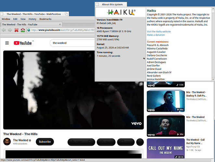The width and height of the screenshot is (215, 162).
Task: Click the 'The Weeknd - Call Out My Name' title
Action: pos(196,142)
